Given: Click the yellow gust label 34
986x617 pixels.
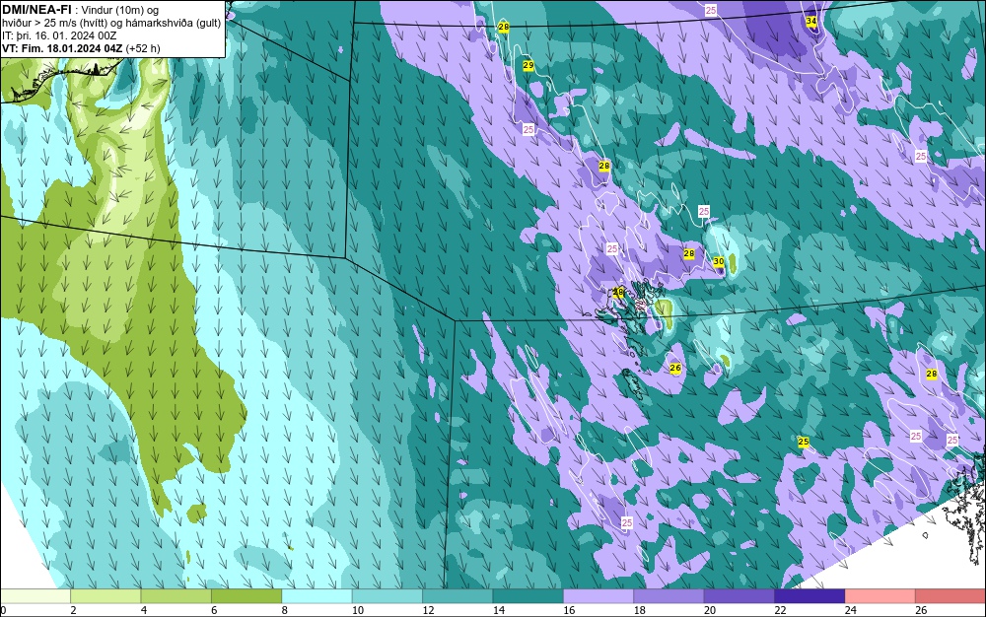Looking at the screenshot, I should pos(811,21).
